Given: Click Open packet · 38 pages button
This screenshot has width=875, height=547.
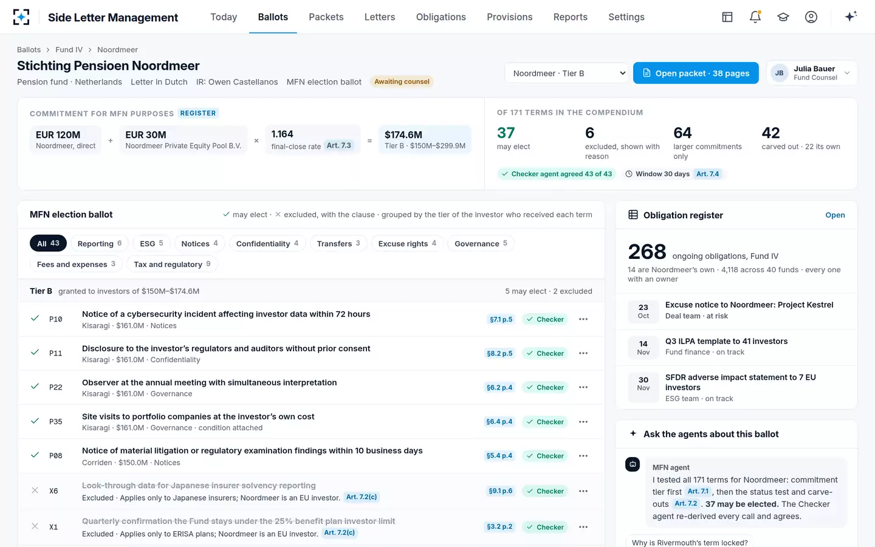Looking at the screenshot, I should pyautogui.click(x=696, y=73).
